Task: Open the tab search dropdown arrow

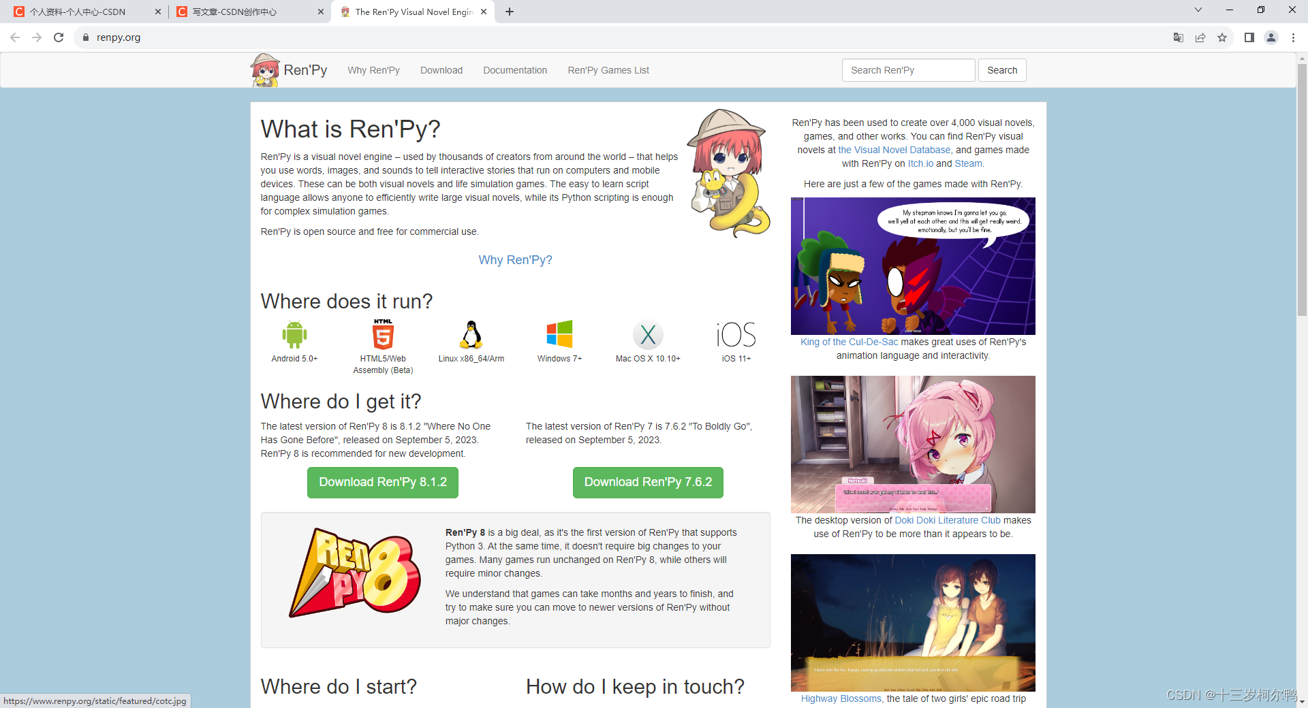Action: coord(1198,10)
